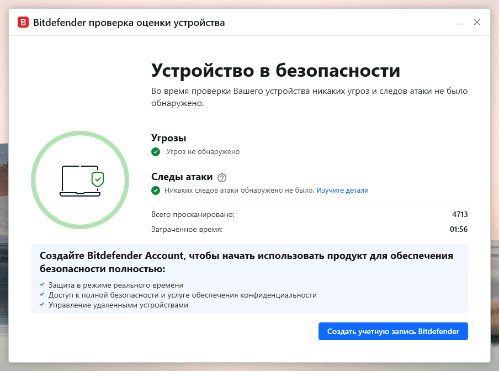This screenshot has height=371, width=499.
Task: Click the Создайте Bitdefender Account banner heading
Action: click(247, 262)
